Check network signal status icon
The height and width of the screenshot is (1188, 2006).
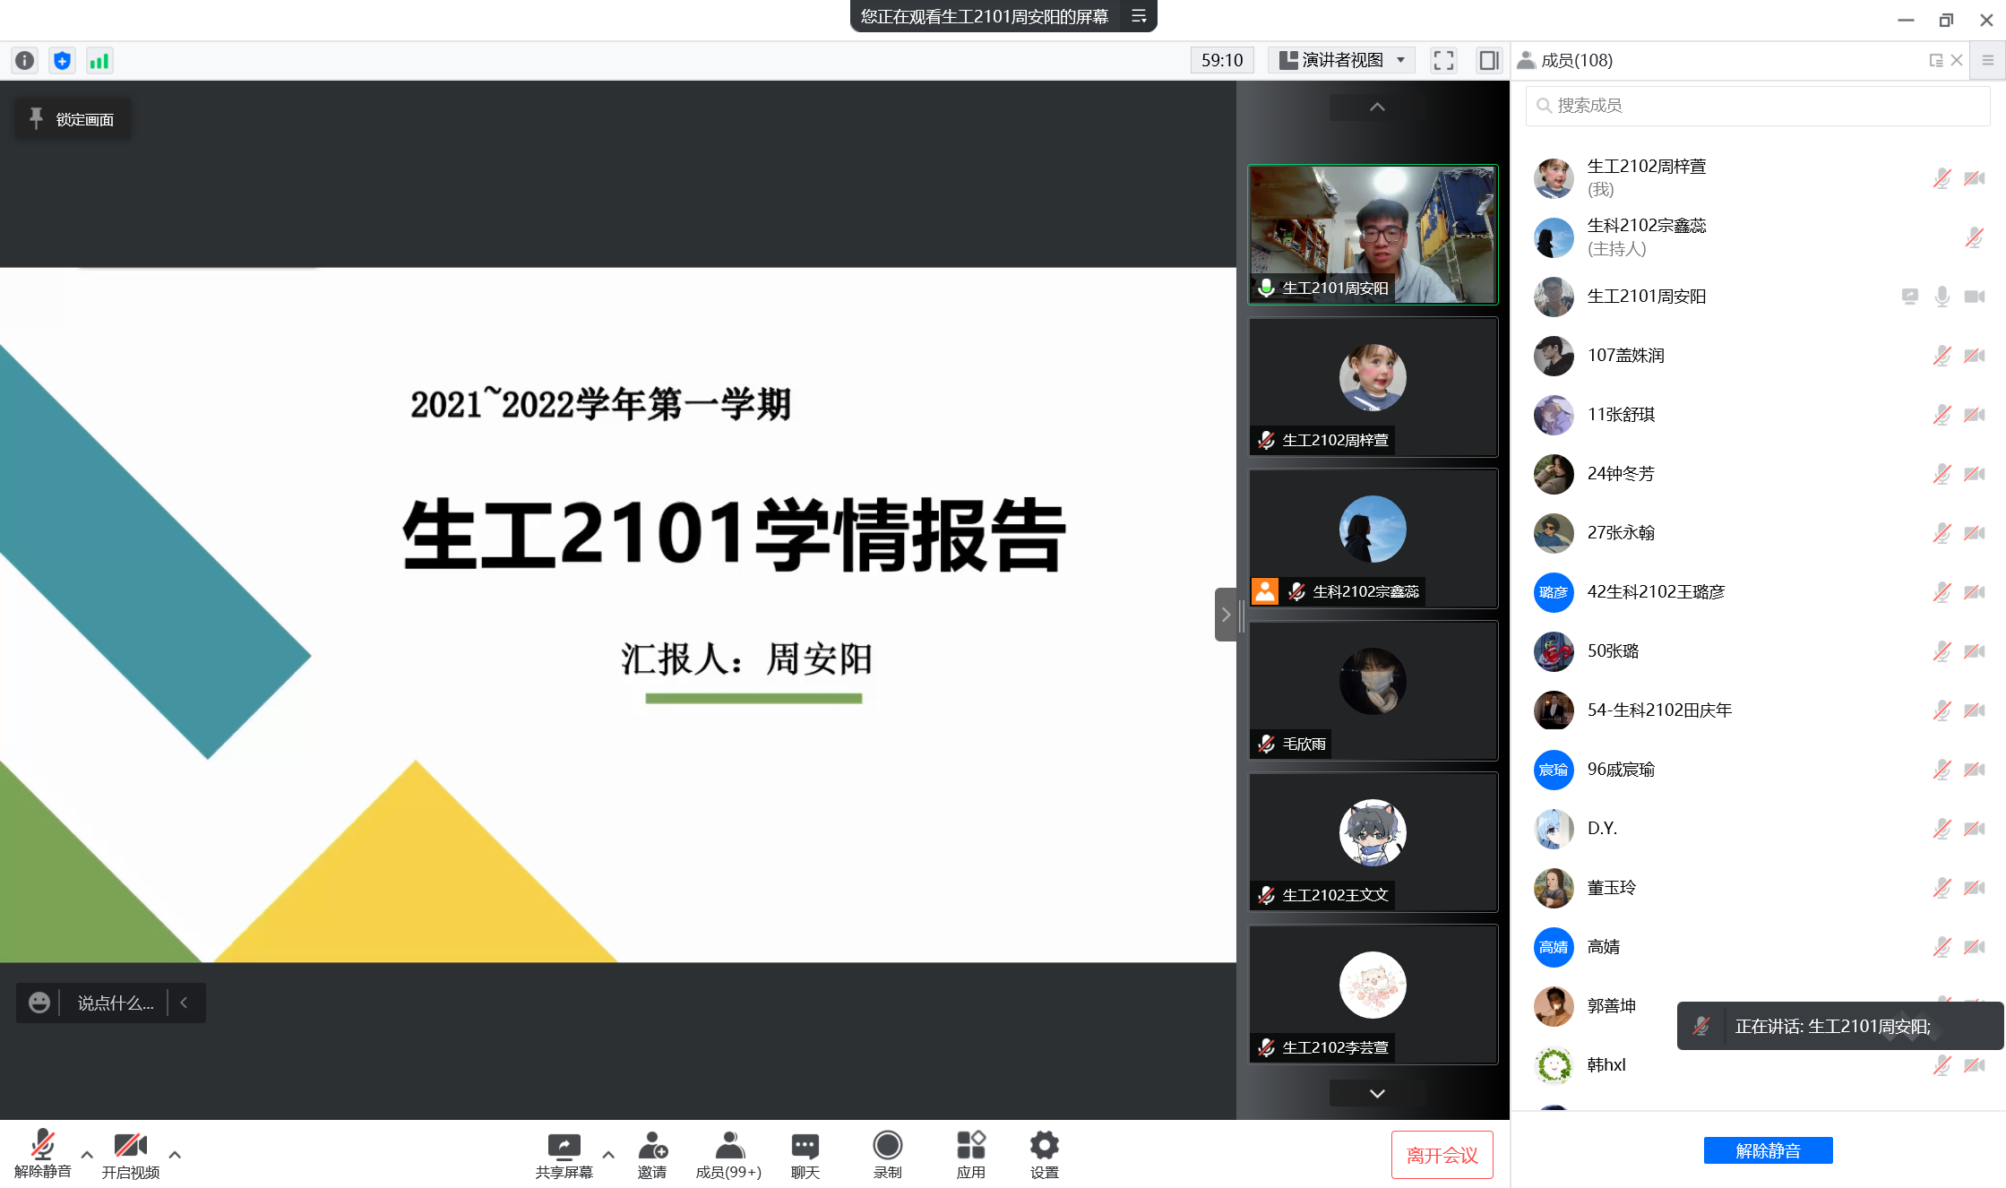[99, 60]
